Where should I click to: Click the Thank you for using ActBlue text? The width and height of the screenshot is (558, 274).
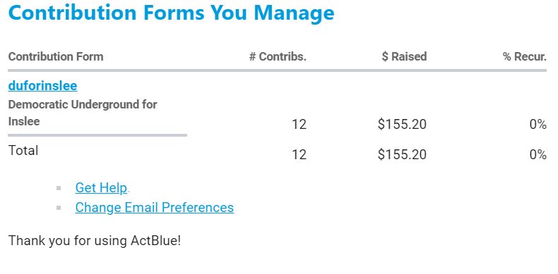pos(95,241)
